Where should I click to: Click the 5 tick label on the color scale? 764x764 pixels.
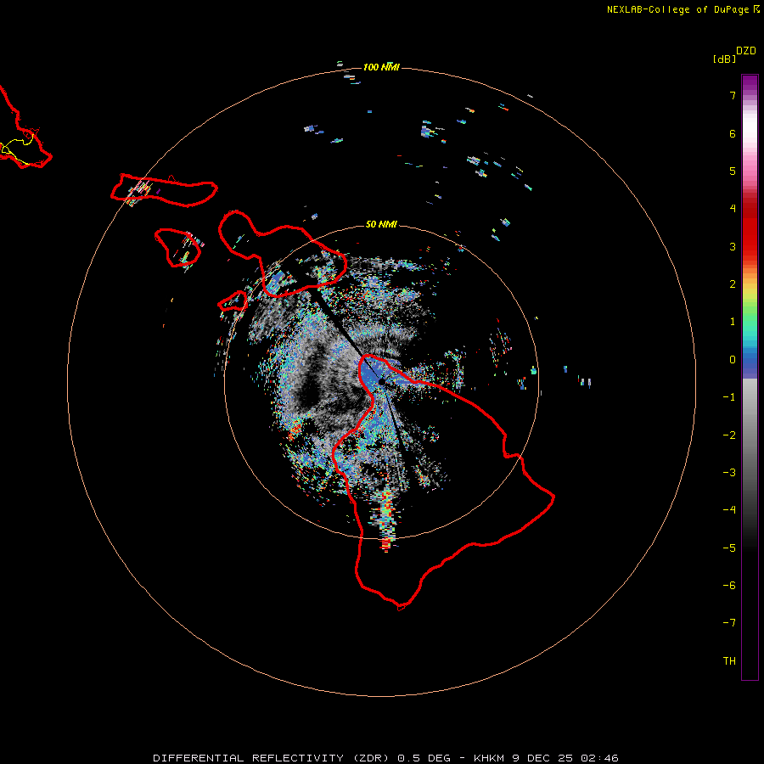(733, 171)
